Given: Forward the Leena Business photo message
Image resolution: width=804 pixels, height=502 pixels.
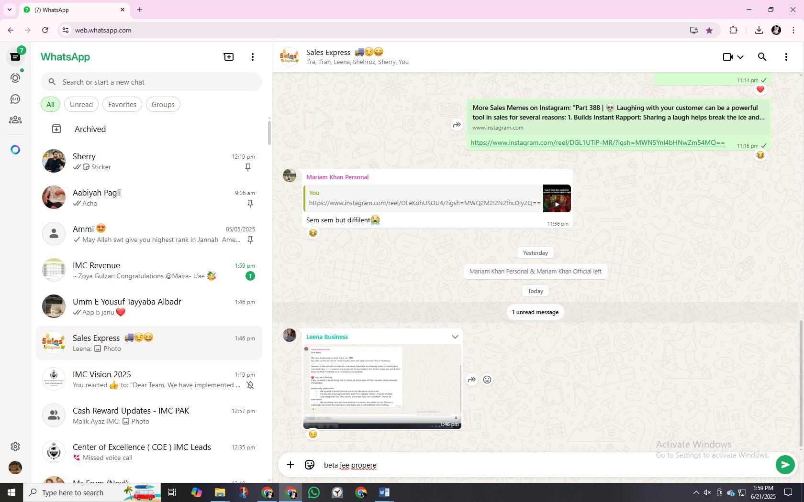Looking at the screenshot, I should pos(472,380).
